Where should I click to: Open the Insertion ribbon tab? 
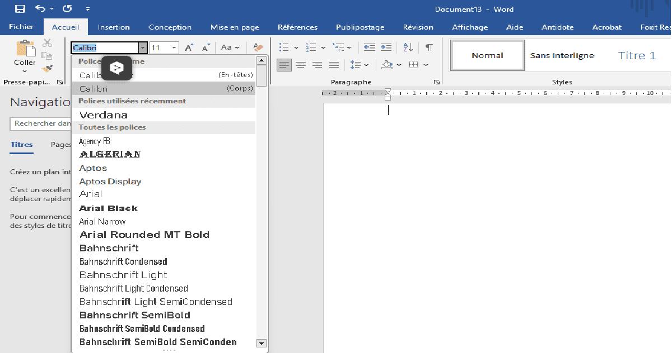(x=114, y=27)
